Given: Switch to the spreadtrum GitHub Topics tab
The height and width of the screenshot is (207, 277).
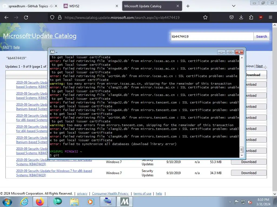Looking at the screenshot, I should [30, 6].
